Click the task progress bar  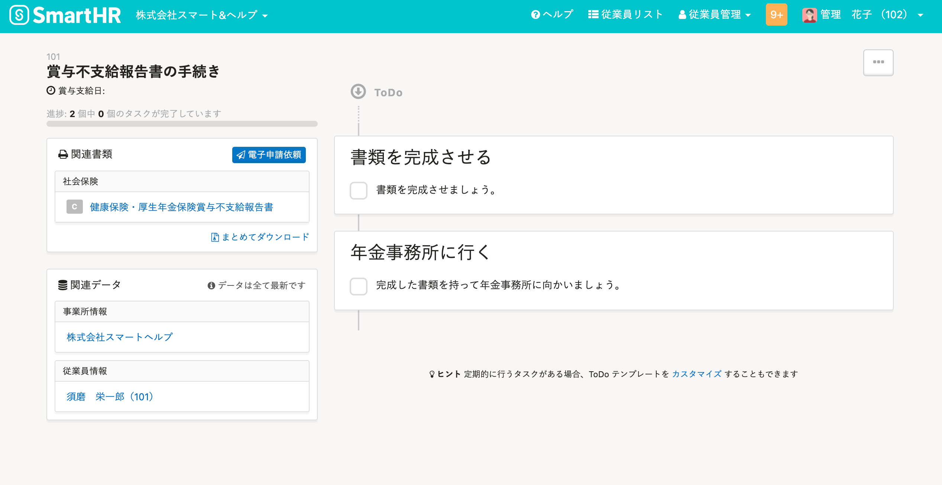(x=182, y=124)
